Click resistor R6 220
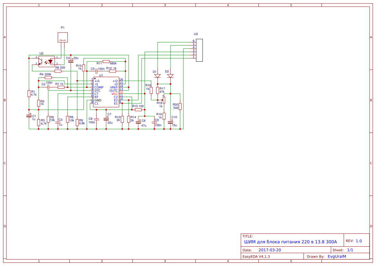 [58, 71]
